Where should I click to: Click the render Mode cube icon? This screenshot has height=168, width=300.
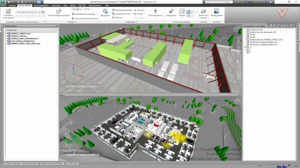(182, 11)
